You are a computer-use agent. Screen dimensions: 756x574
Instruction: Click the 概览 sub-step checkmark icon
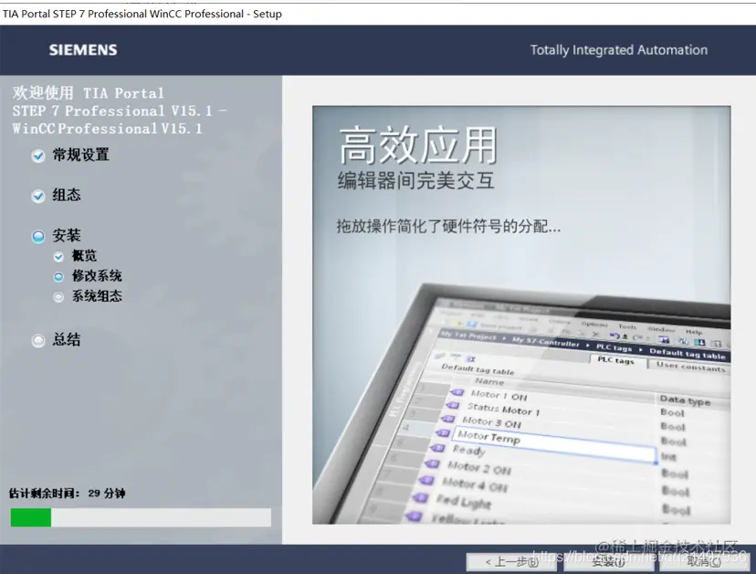58,257
